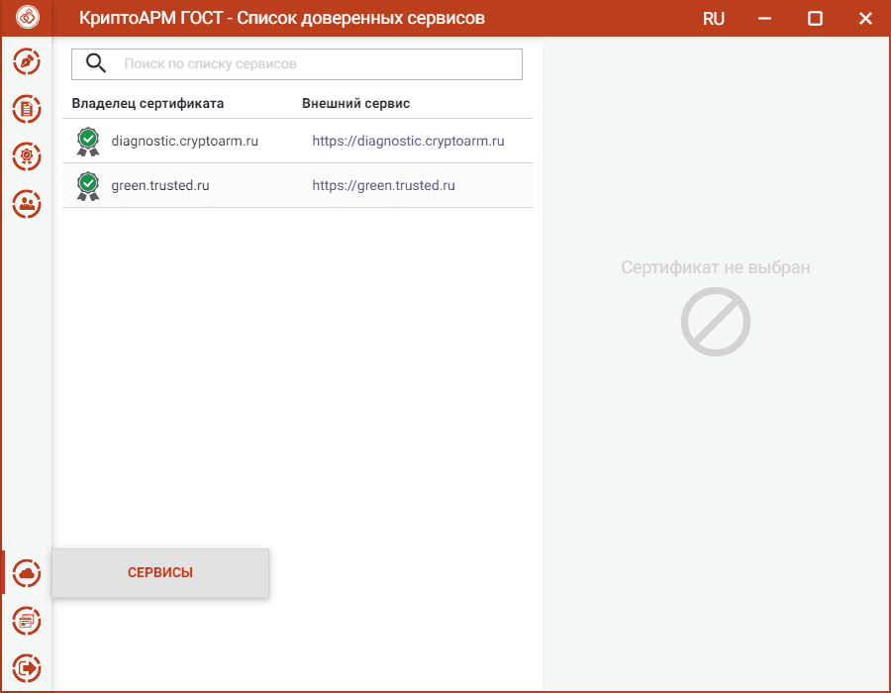Switch the RU language selector
This screenshot has height=693, width=891.
tap(713, 18)
